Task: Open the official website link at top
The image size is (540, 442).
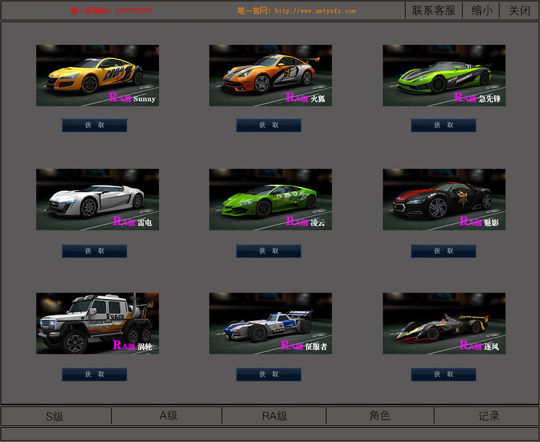Action: point(315,11)
